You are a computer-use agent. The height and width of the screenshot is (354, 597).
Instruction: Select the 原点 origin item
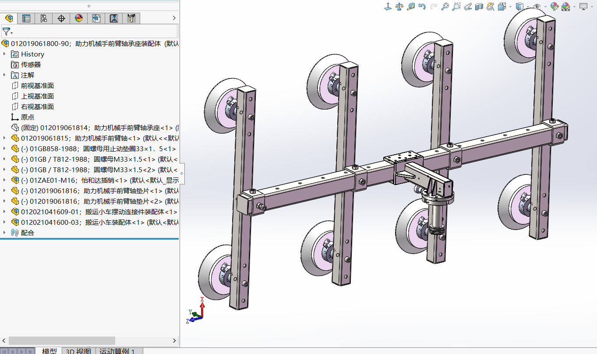tap(23, 117)
